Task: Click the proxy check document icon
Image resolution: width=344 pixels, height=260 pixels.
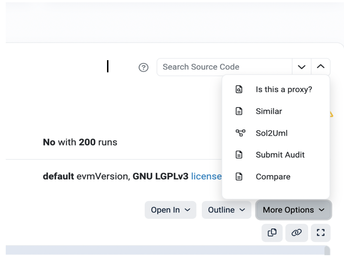Action: tap(239, 89)
